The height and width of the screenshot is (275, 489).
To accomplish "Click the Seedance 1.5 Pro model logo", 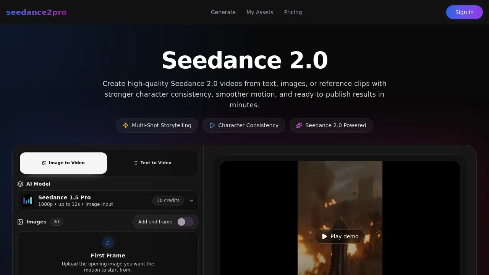I will click(x=28, y=201).
